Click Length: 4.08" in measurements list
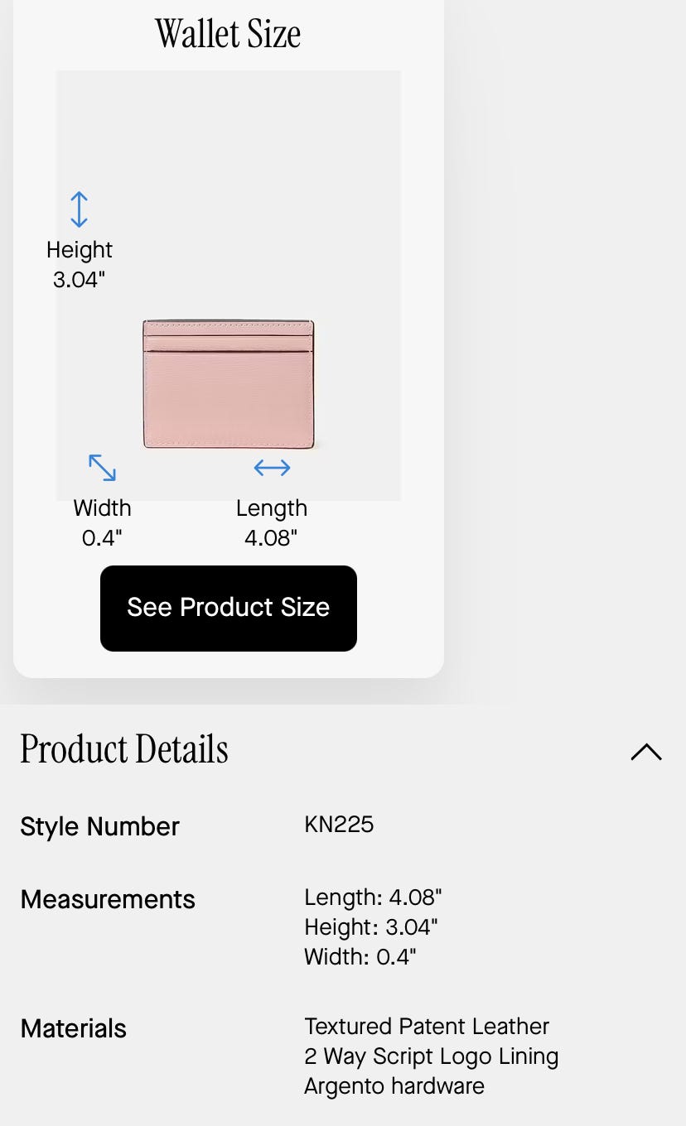 [373, 897]
